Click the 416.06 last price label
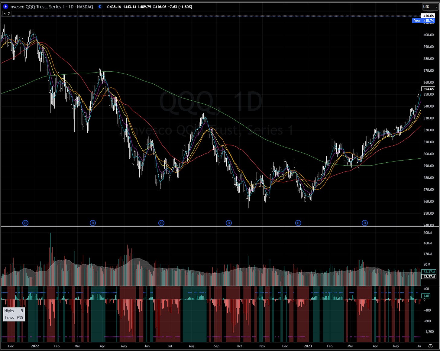This screenshot has height=351, width=440. [429, 16]
